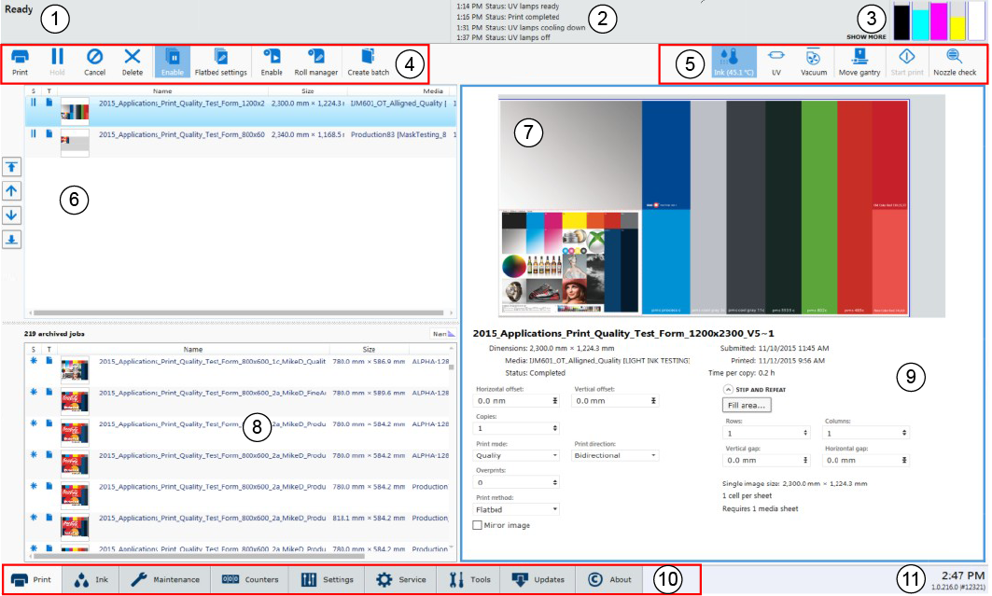Click the cyan ink level bar
This screenshot has width=992, height=596.
[919, 21]
